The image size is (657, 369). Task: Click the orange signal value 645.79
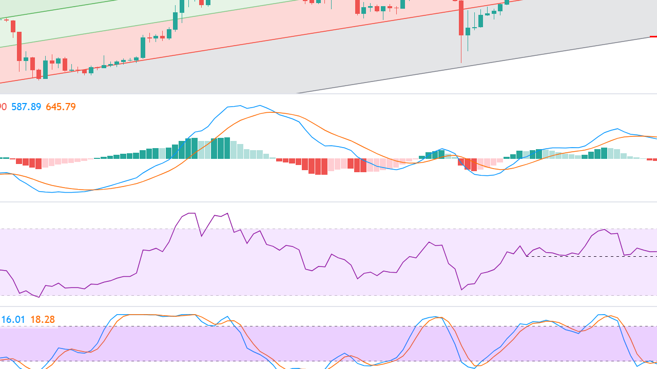61,107
